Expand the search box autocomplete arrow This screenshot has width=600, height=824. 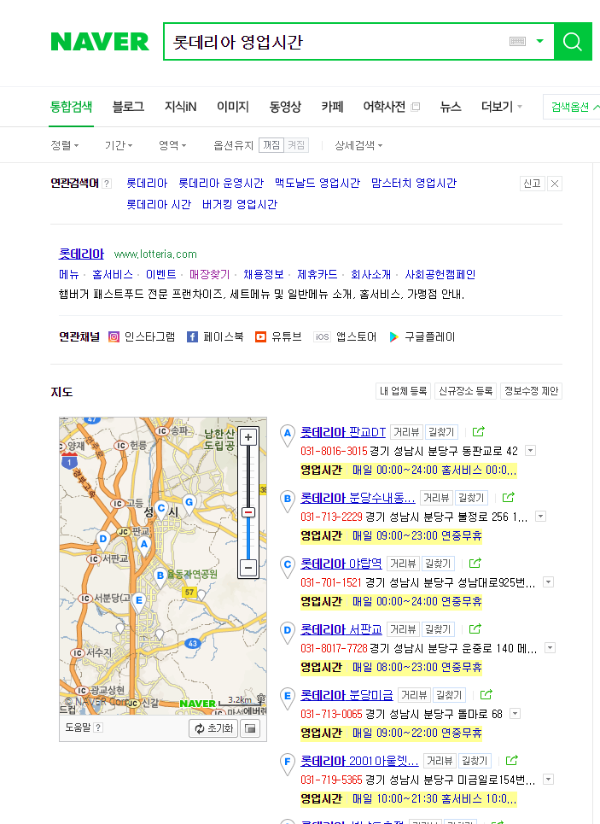coord(539,41)
